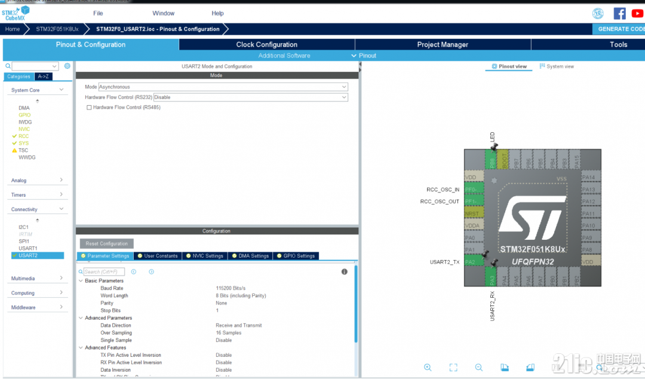Switch the peripheral list to A->Z

pos(43,77)
